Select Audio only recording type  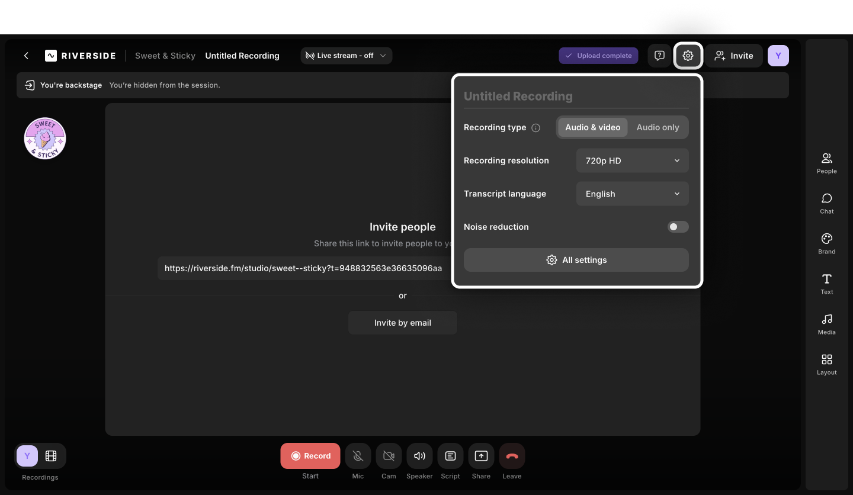658,127
